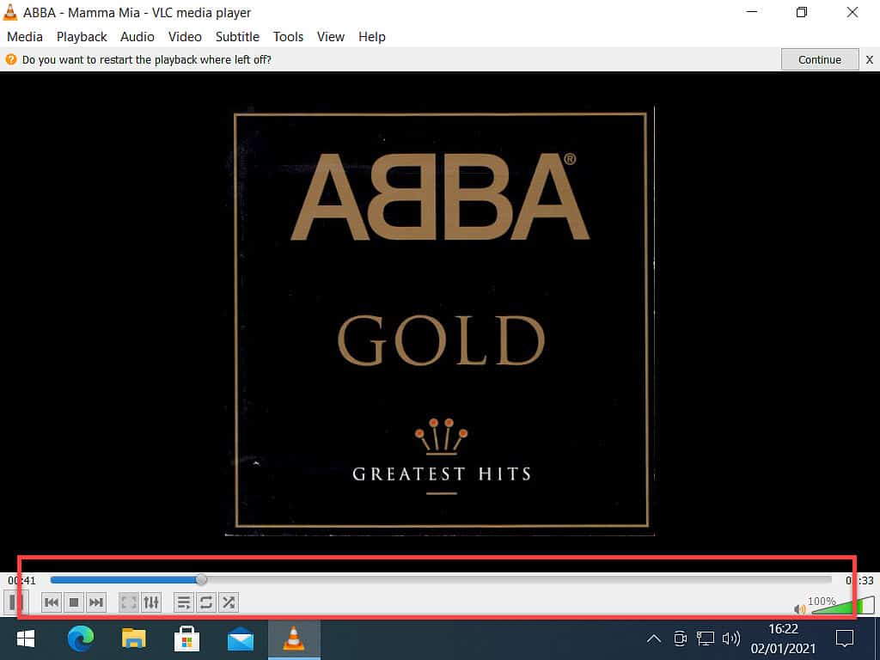
Task: Show hidden system tray icons
Action: tap(653, 639)
